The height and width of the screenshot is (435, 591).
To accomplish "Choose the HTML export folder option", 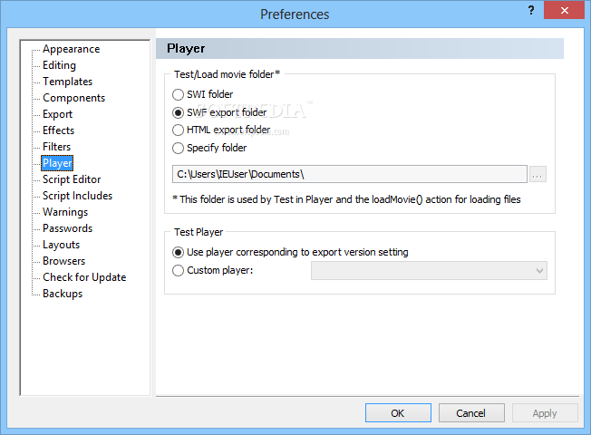I will pyautogui.click(x=178, y=130).
